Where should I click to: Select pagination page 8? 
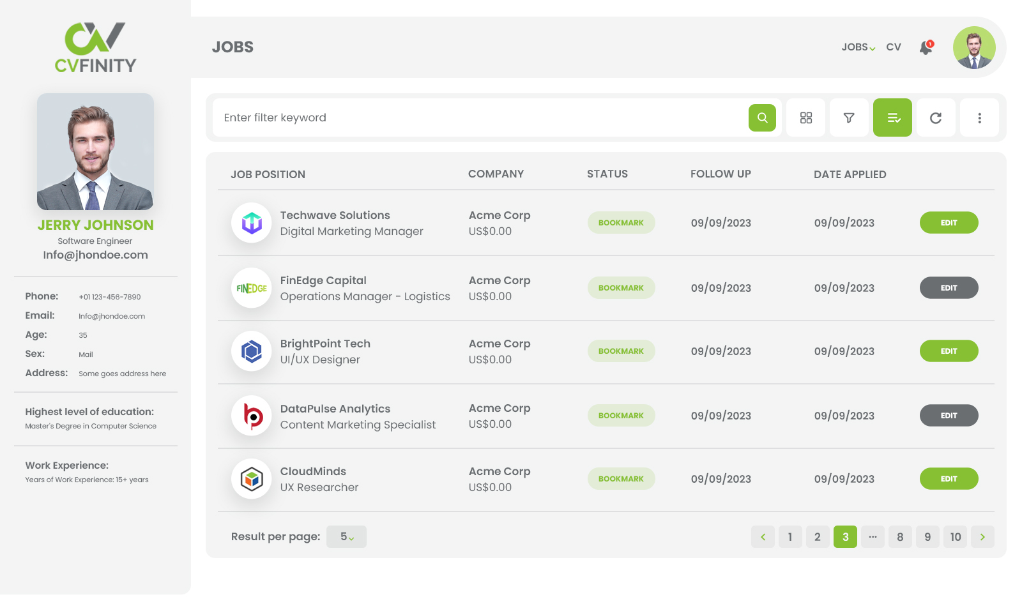click(900, 536)
